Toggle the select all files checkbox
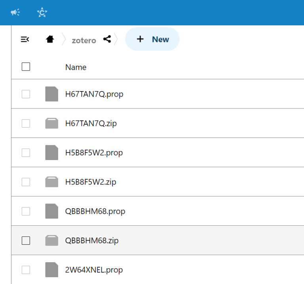The height and width of the screenshot is (284, 304). tap(26, 67)
